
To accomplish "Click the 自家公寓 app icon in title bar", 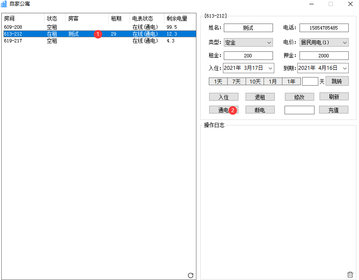I will click(4, 4).
